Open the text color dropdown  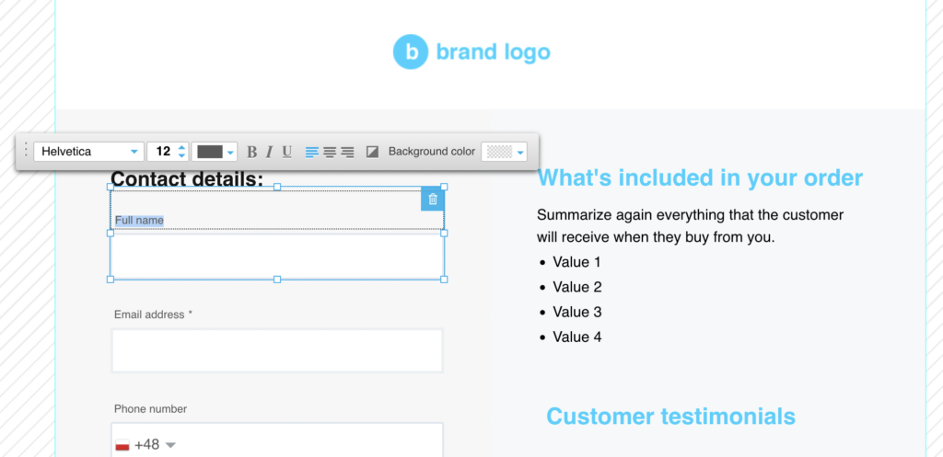[x=214, y=152]
